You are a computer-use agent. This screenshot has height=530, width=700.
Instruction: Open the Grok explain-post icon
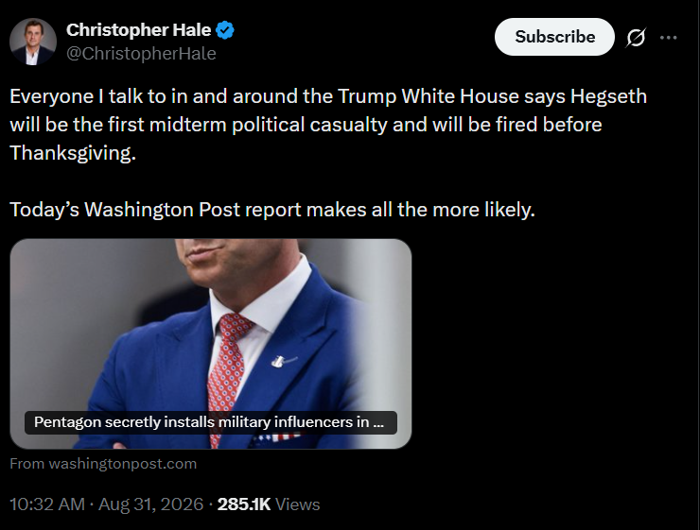[x=636, y=38]
